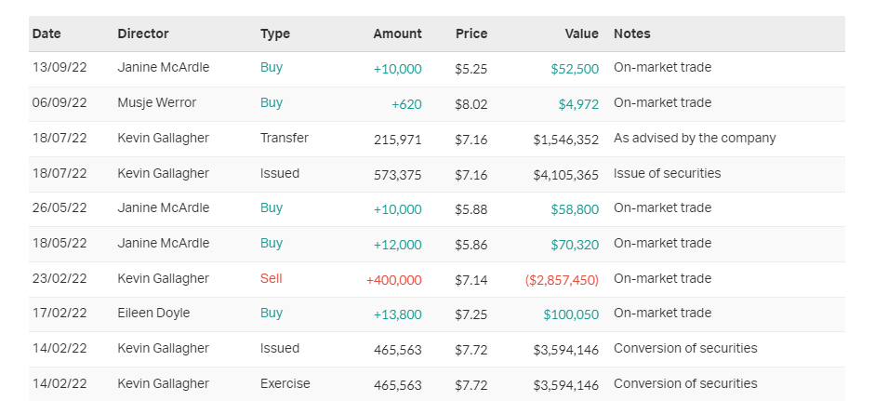Click the $8.02 price cell

click(471, 104)
